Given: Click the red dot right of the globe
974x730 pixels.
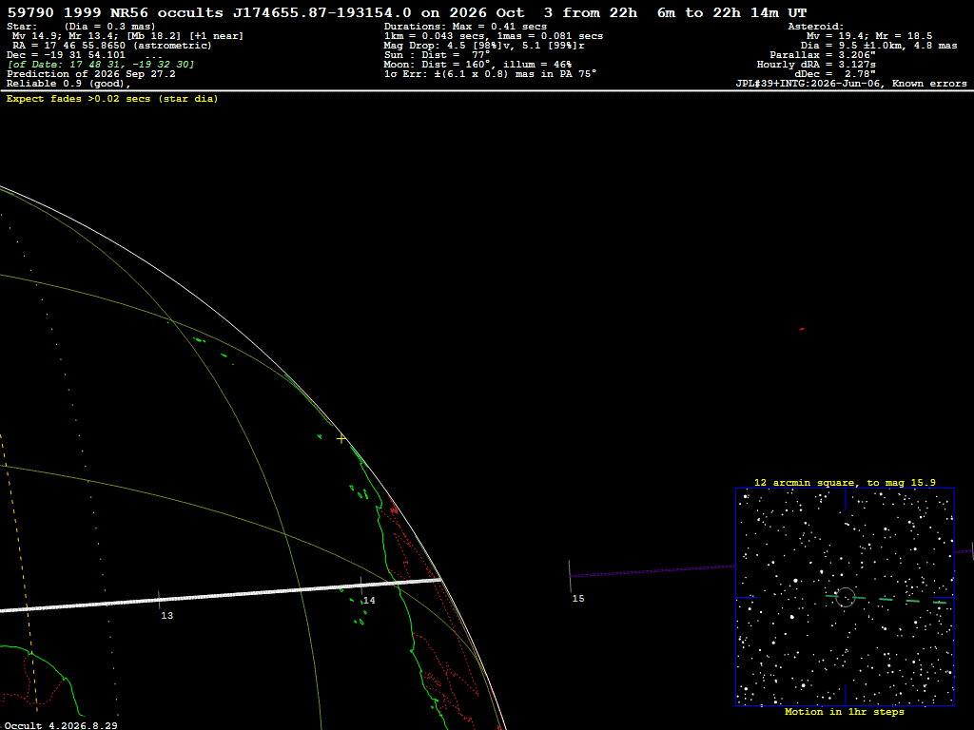Looking at the screenshot, I should [801, 329].
